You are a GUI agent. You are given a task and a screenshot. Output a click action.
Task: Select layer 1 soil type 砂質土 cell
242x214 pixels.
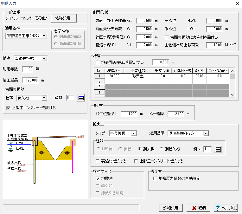138,76
